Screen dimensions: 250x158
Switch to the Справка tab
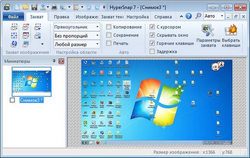pos(163,17)
